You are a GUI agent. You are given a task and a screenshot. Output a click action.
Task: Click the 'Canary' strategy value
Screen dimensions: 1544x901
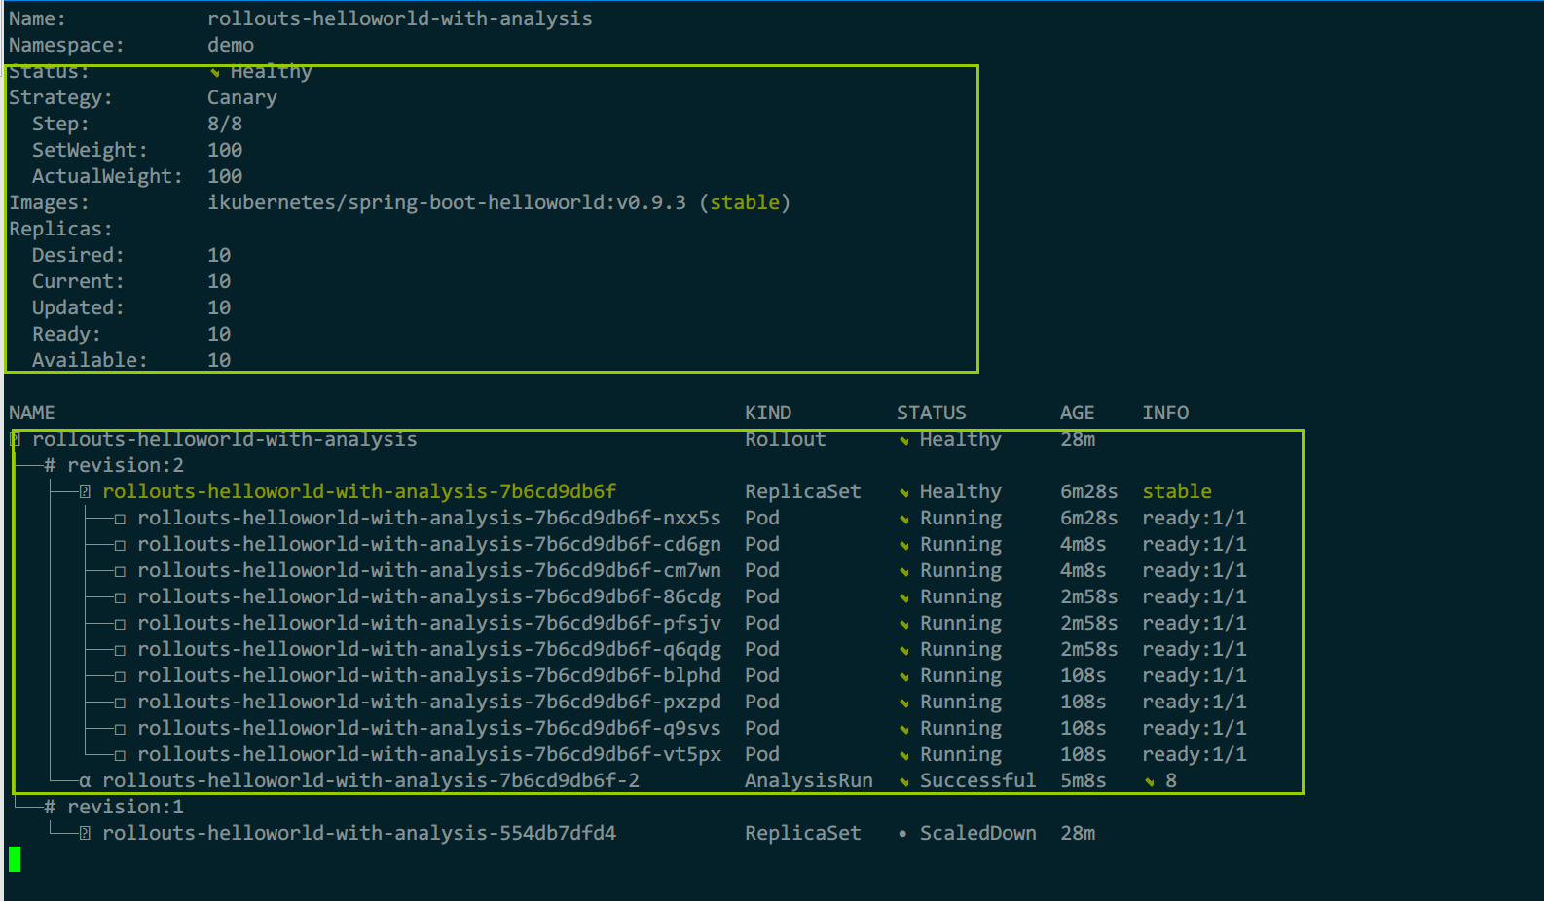(x=242, y=97)
